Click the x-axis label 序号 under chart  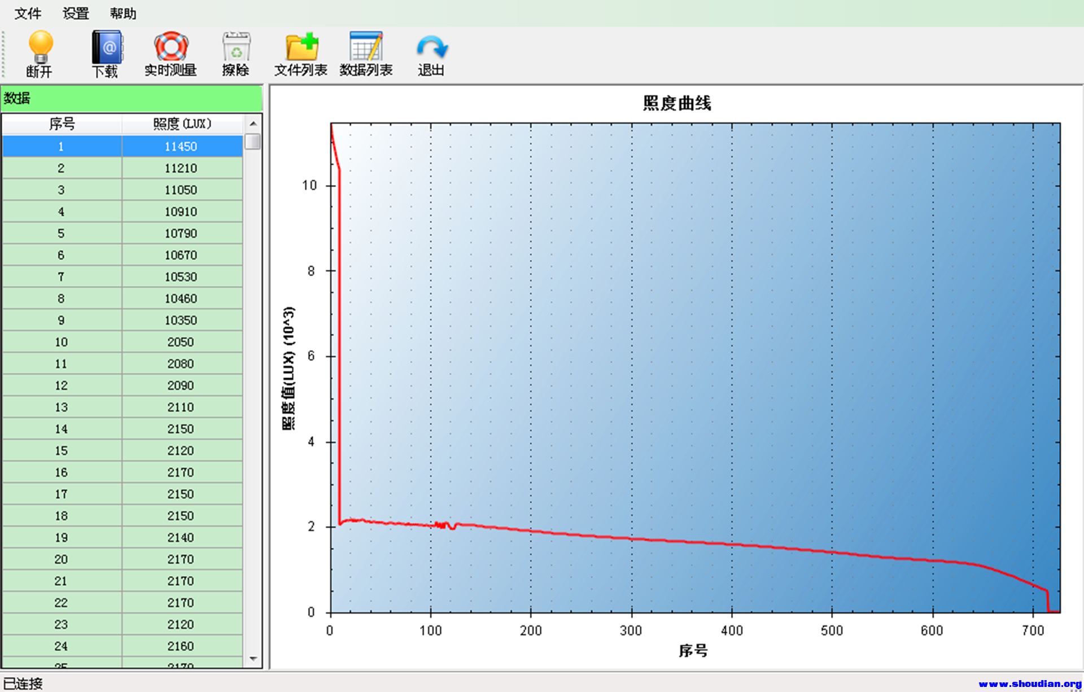693,651
